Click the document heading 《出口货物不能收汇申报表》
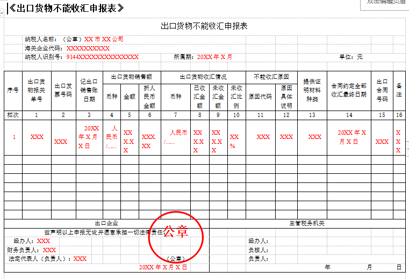 pos(67,8)
